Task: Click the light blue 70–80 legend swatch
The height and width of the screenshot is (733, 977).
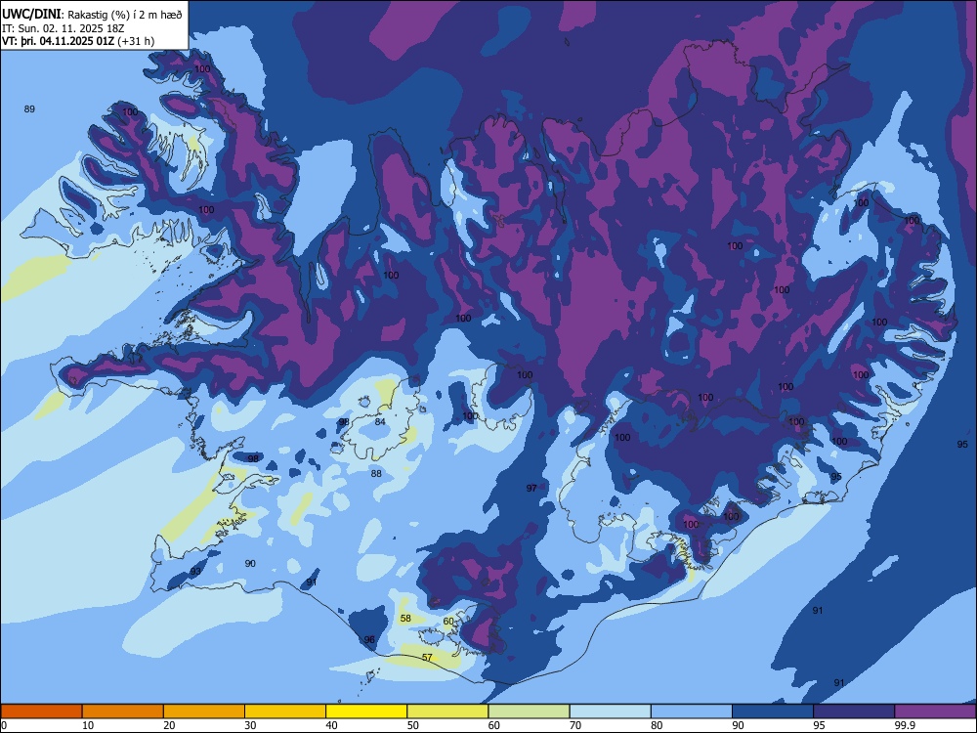Action: click(x=611, y=711)
